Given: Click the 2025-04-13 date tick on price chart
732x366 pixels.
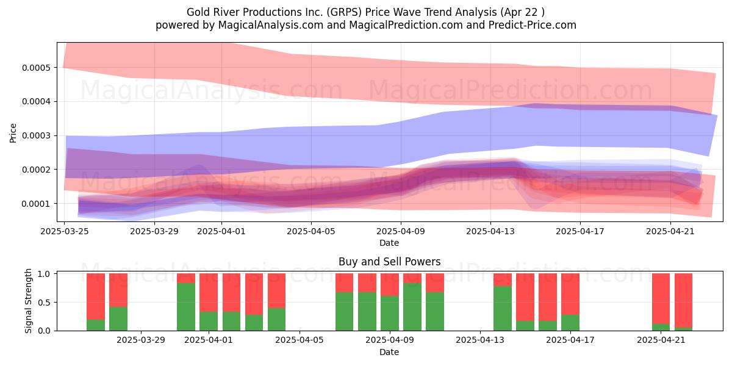Looking at the screenshot, I should [x=490, y=231].
